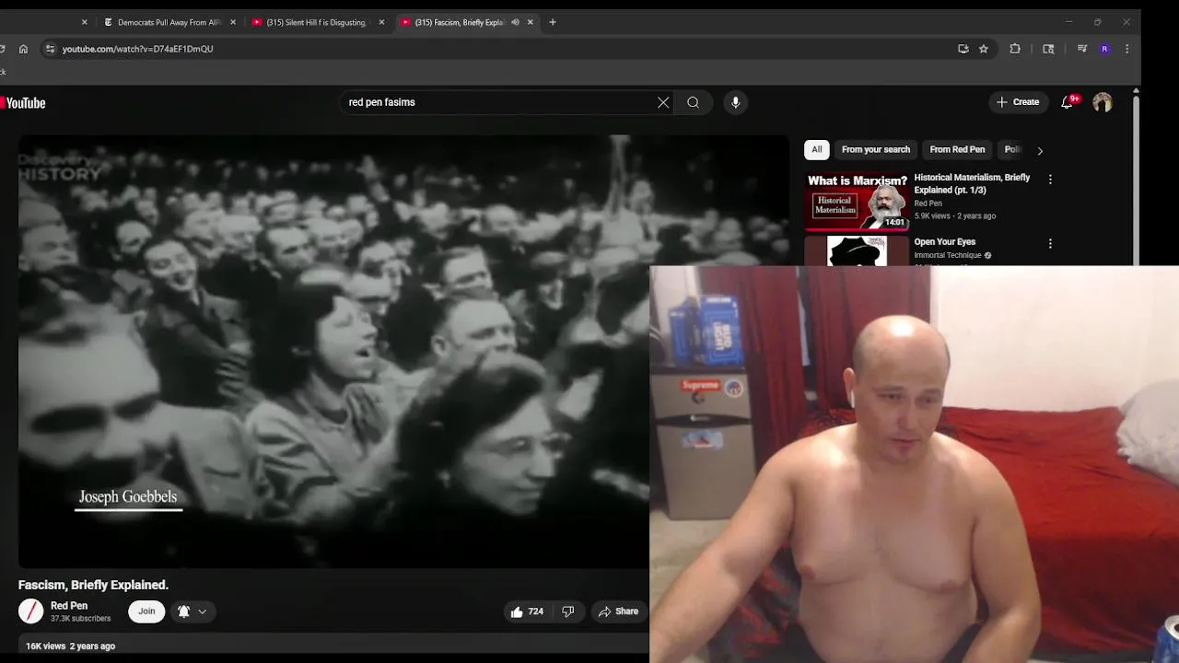The width and height of the screenshot is (1179, 663).
Task: Open a new browser tab
Action: pos(553,22)
